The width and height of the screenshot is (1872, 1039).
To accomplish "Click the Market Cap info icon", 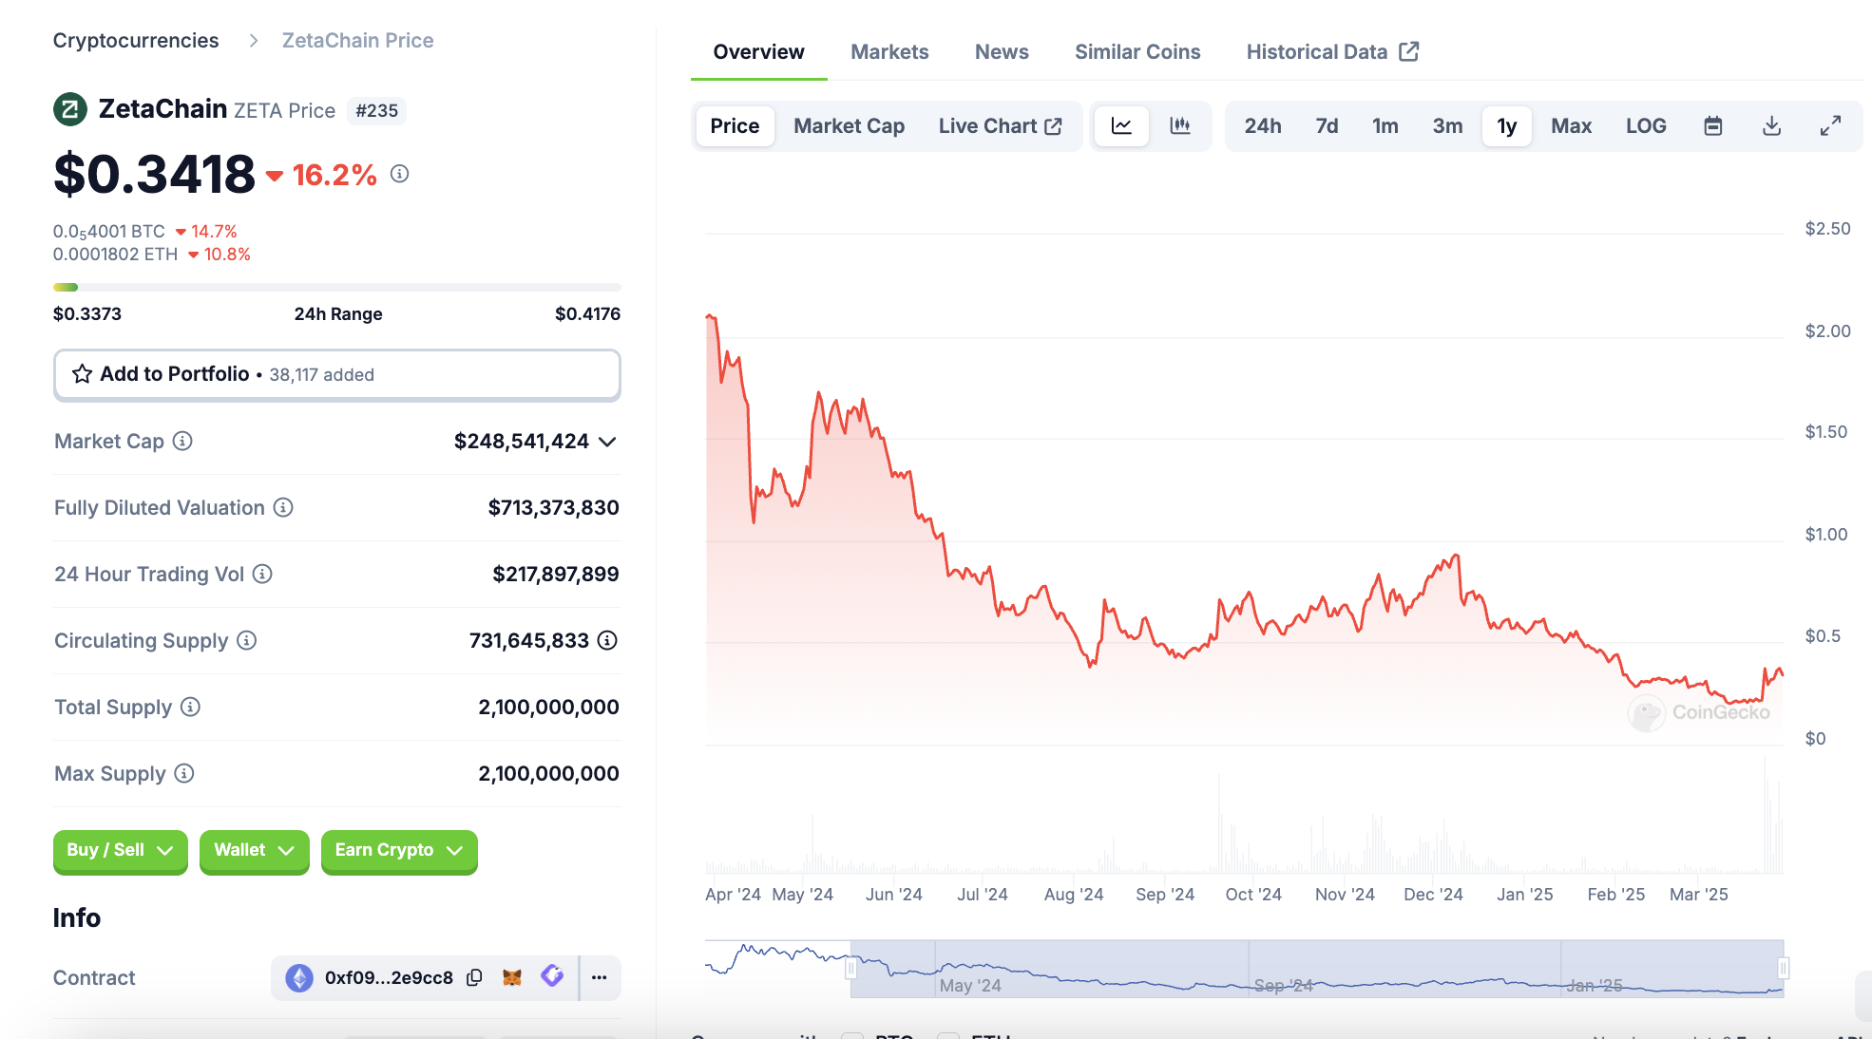I will coord(182,441).
